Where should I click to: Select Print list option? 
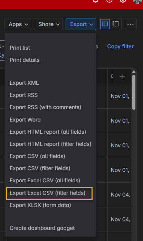click(20, 48)
